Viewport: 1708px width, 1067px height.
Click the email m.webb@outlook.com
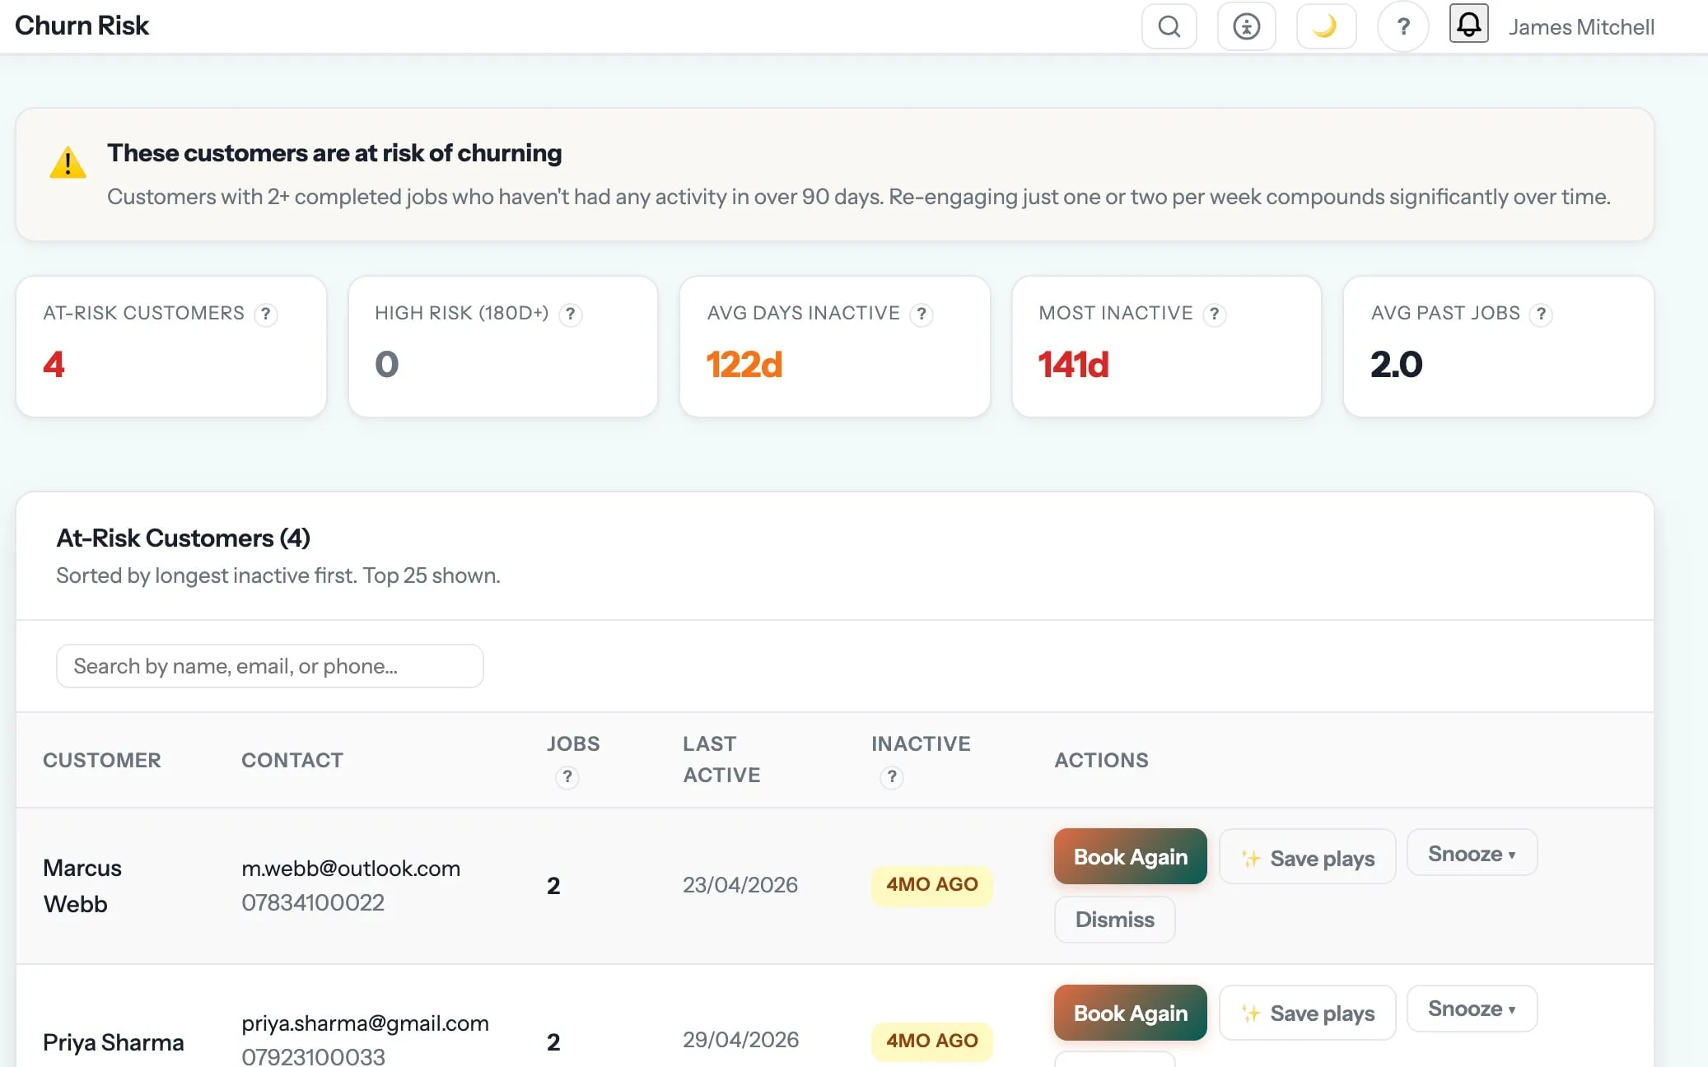pos(351,868)
